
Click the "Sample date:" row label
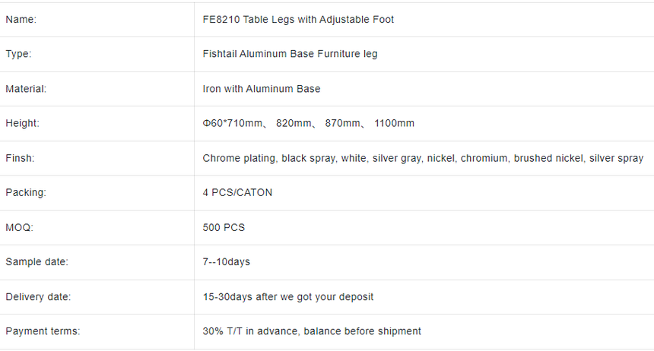point(37,262)
